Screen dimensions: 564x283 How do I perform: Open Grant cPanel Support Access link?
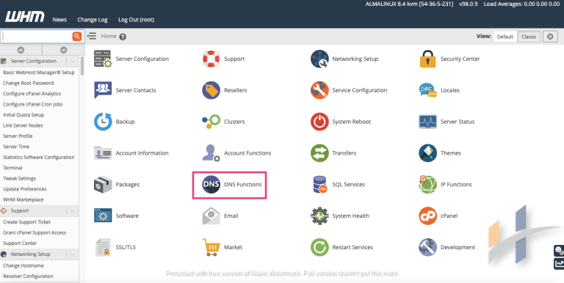pyautogui.click(x=35, y=232)
